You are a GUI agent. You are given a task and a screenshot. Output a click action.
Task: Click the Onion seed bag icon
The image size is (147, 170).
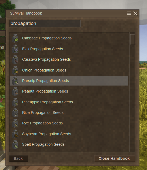coord(15,70)
